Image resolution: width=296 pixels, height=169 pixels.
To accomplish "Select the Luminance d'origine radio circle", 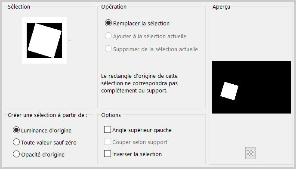I will pos(16,130).
